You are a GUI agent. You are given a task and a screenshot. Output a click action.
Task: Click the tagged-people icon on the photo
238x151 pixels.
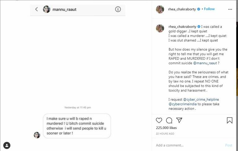click(x=7, y=145)
